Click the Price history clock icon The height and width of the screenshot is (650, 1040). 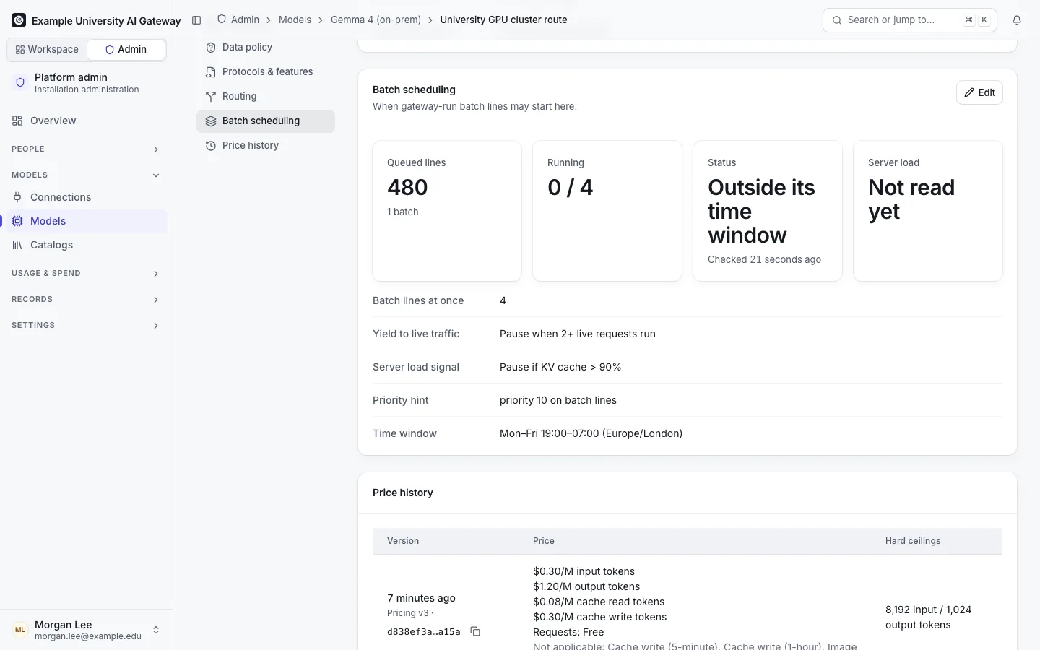[x=211, y=145]
